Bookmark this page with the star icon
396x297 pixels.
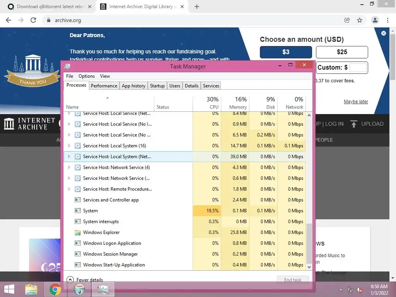(360, 20)
